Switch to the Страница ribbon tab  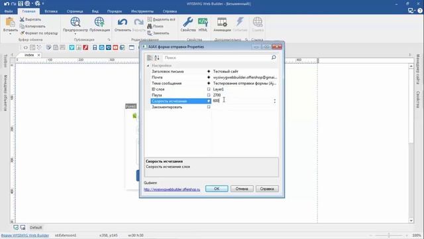click(75, 11)
